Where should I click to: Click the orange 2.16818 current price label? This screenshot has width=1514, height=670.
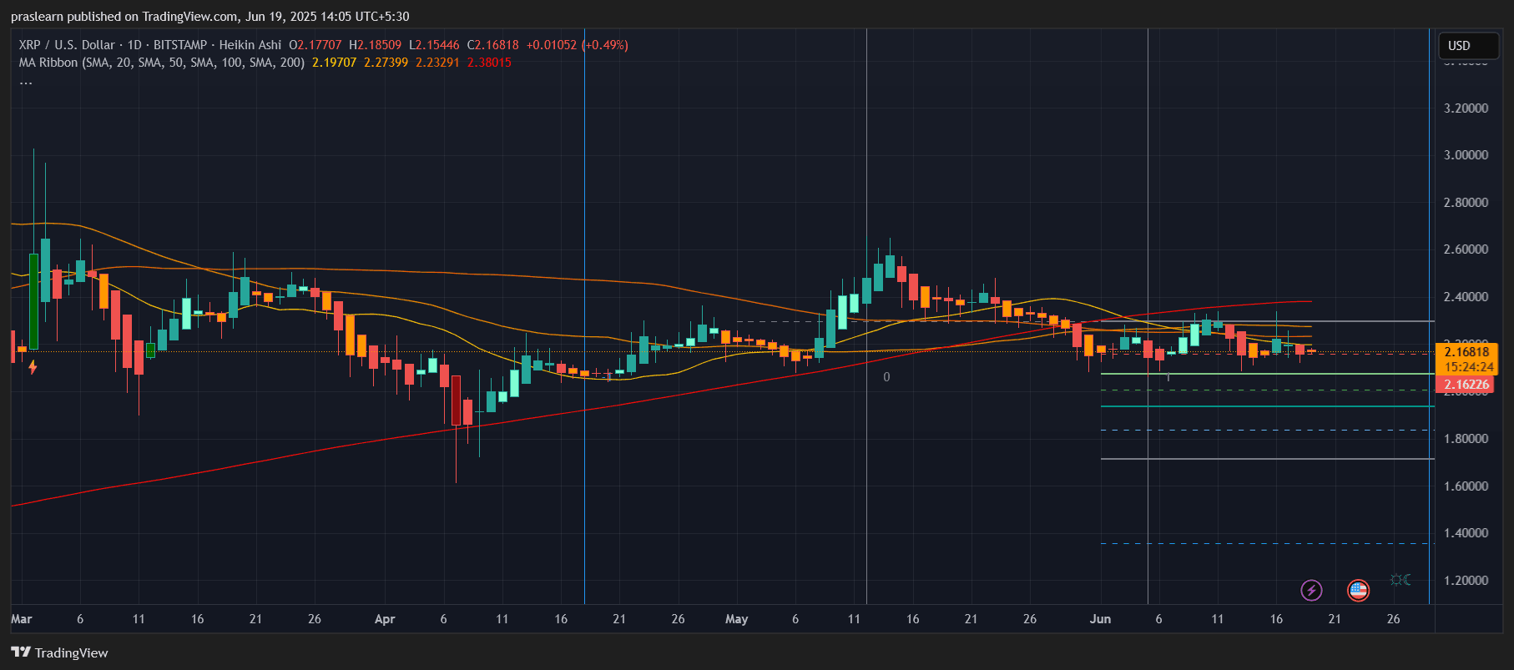click(1466, 352)
